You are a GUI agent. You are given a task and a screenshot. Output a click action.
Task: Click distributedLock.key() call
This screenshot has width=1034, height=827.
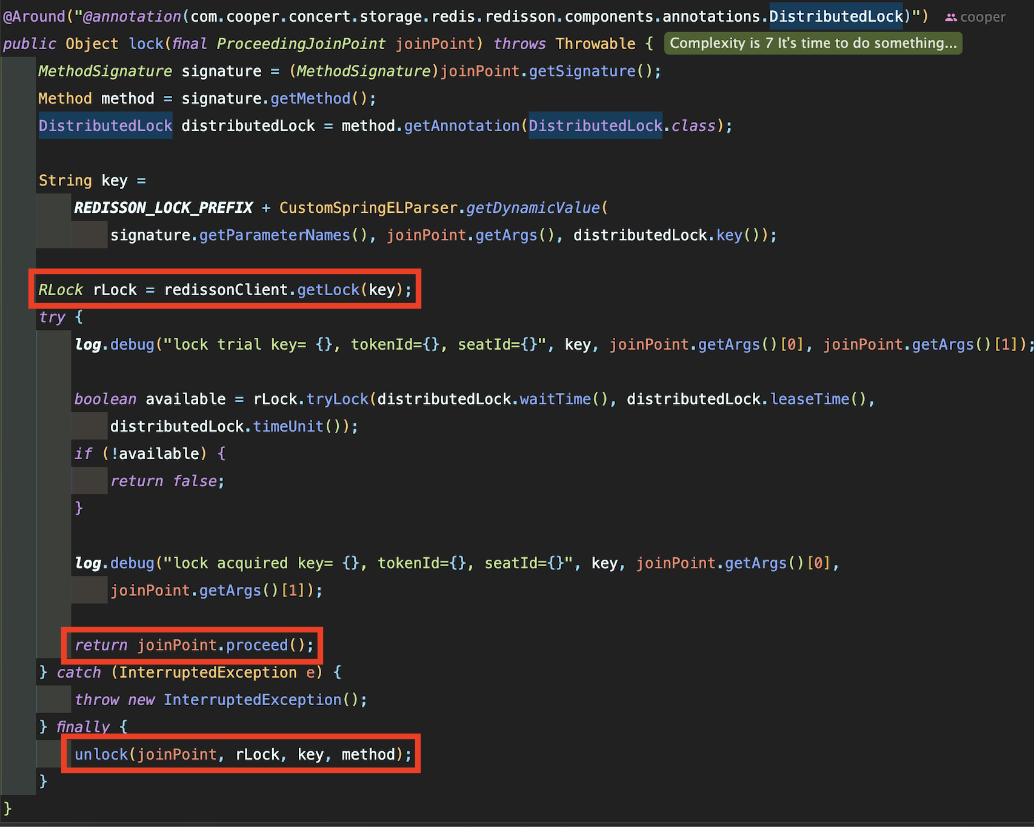667,235
